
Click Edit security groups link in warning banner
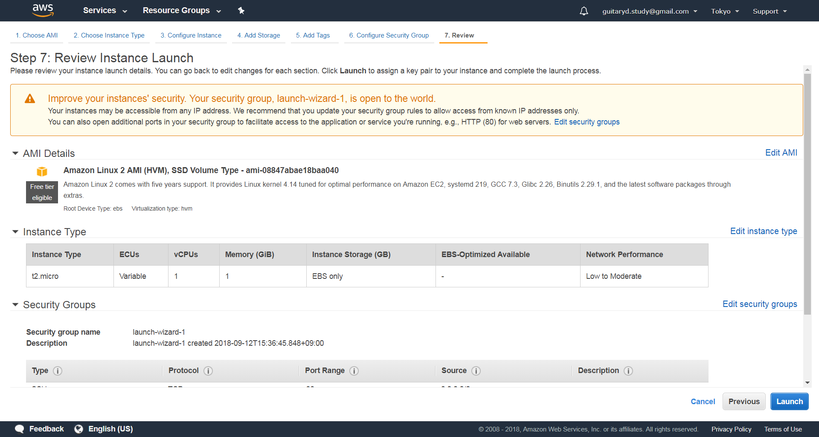click(587, 122)
